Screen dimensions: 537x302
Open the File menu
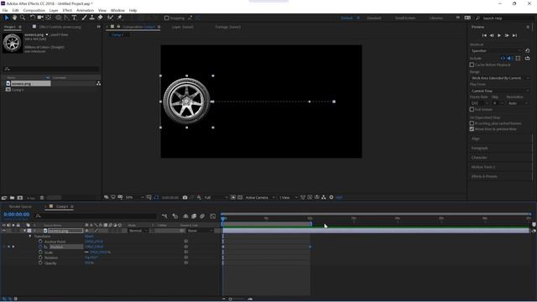pos(5,10)
